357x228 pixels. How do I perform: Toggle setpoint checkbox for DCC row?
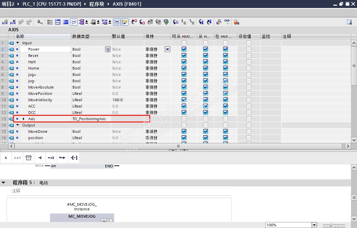pyautogui.click(x=249, y=113)
